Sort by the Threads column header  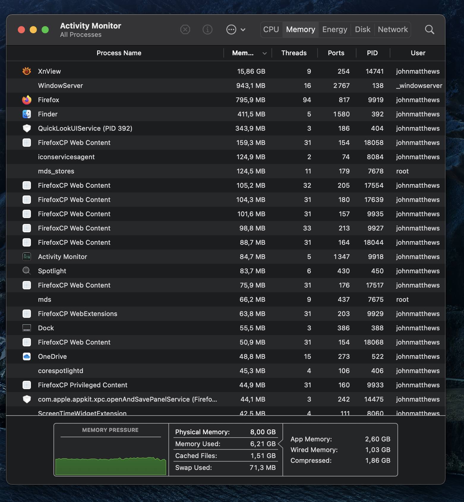[294, 53]
